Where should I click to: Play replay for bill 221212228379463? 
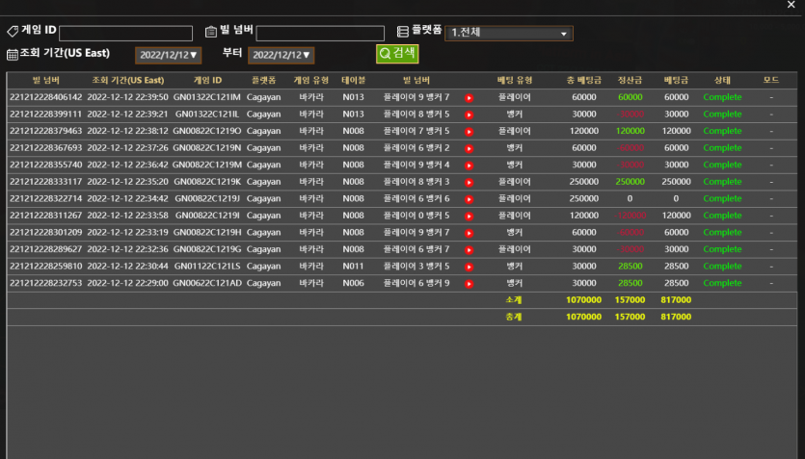coord(469,132)
